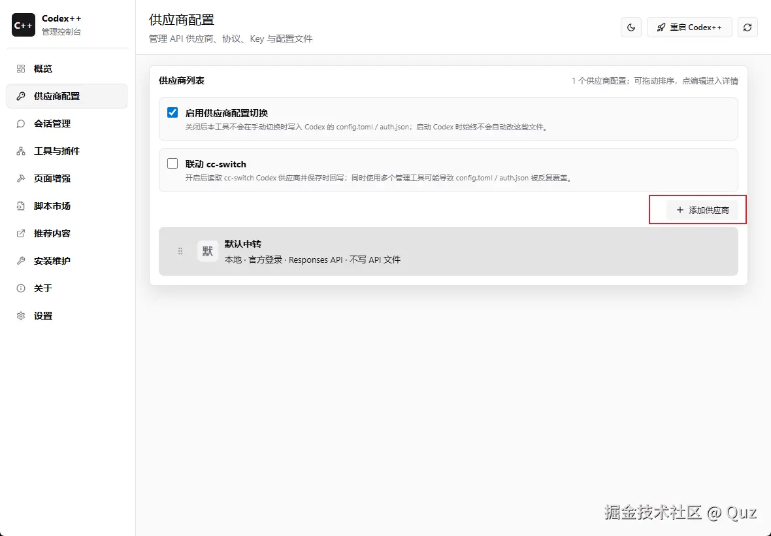
Task: Click the 默 avatar badge of 默认中转
Action: 208,251
